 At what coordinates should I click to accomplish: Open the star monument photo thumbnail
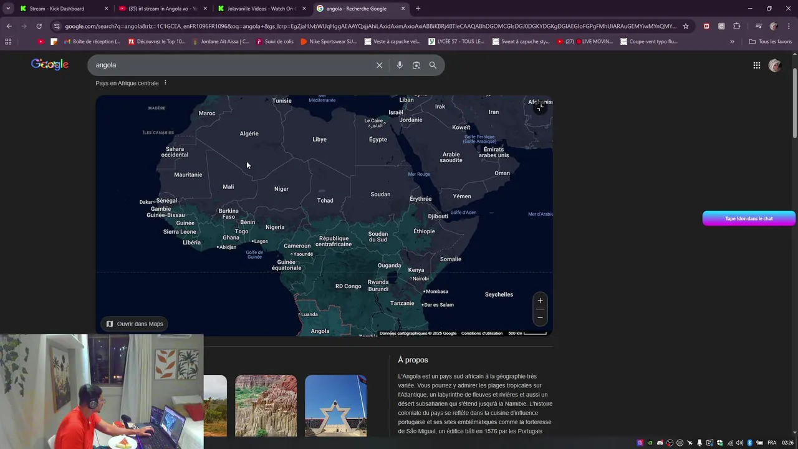click(x=335, y=405)
